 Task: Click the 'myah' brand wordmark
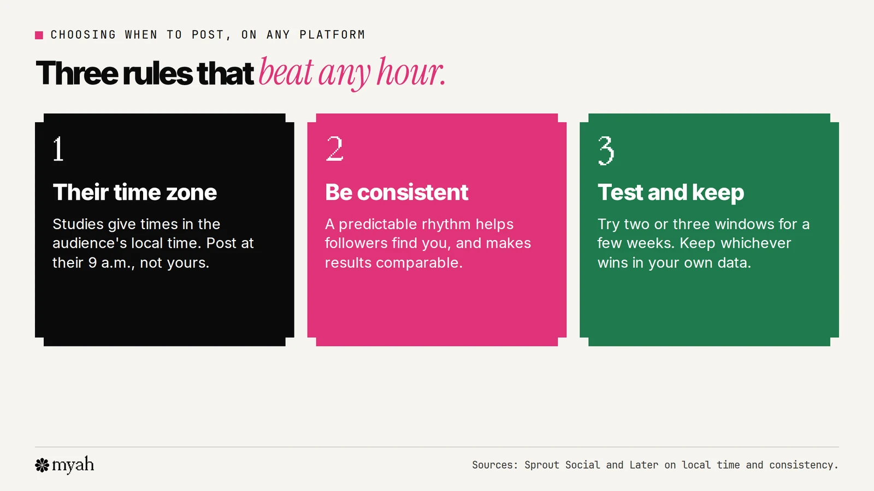73,465
